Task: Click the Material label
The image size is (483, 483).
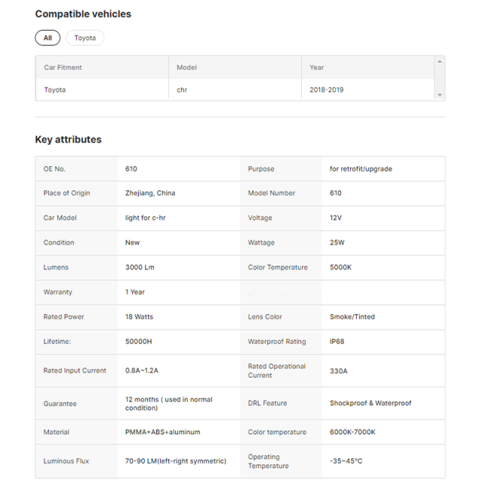Action: point(56,432)
